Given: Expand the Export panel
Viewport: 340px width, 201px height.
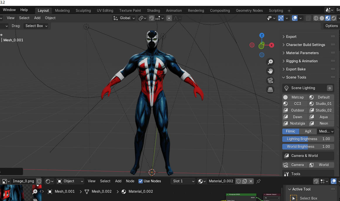Looking at the screenshot, I should click(x=291, y=37).
